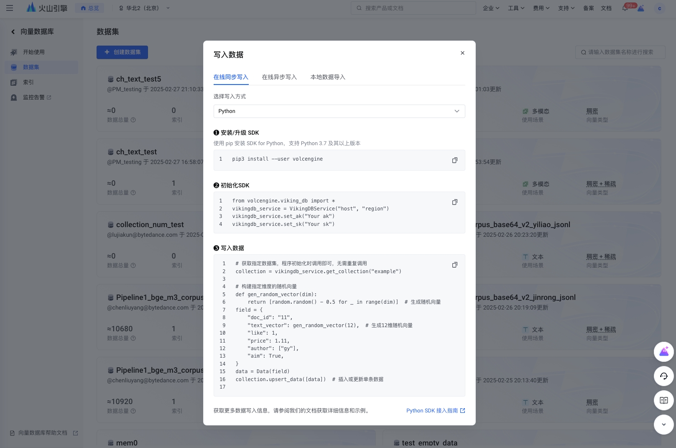Open the hamburger navigation menu
The image size is (676, 448).
(x=10, y=8)
